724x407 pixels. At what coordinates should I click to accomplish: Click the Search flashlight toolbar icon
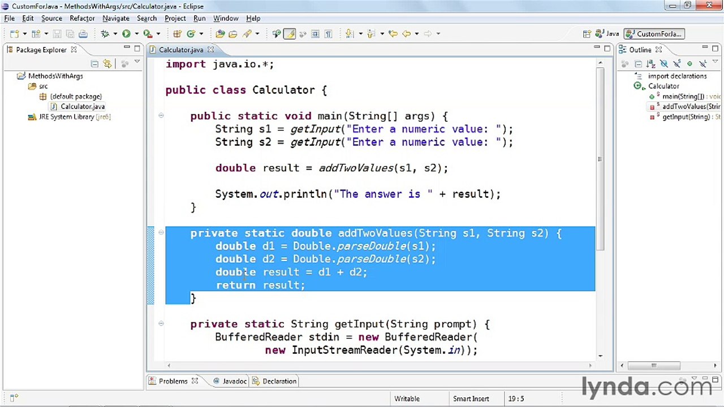pyautogui.click(x=247, y=34)
